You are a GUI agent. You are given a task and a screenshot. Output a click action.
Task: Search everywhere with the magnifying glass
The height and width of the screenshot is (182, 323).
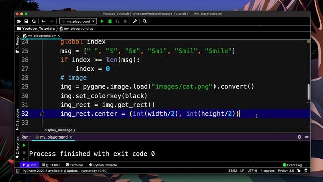(145, 21)
